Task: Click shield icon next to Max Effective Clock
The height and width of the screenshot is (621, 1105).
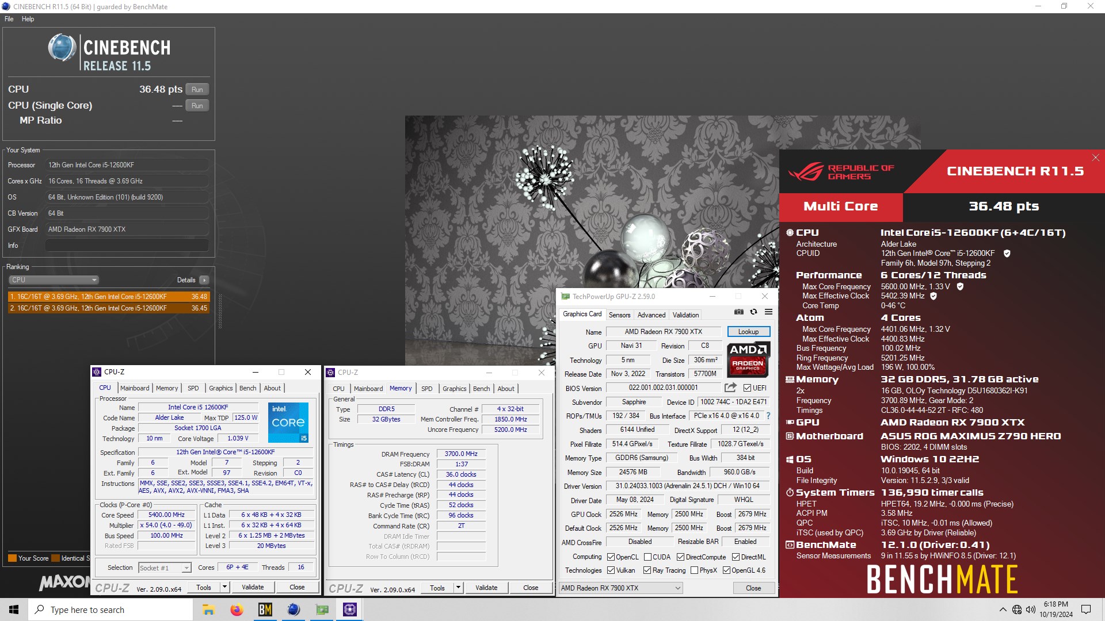Action: click(933, 296)
